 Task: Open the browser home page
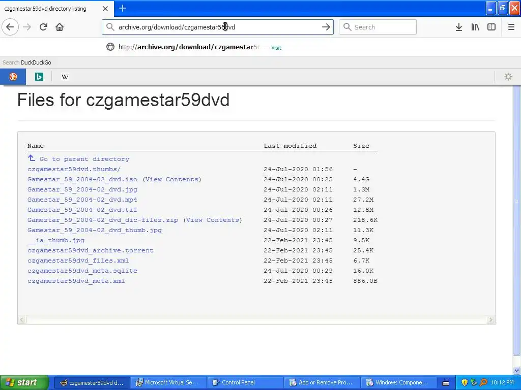(60, 27)
